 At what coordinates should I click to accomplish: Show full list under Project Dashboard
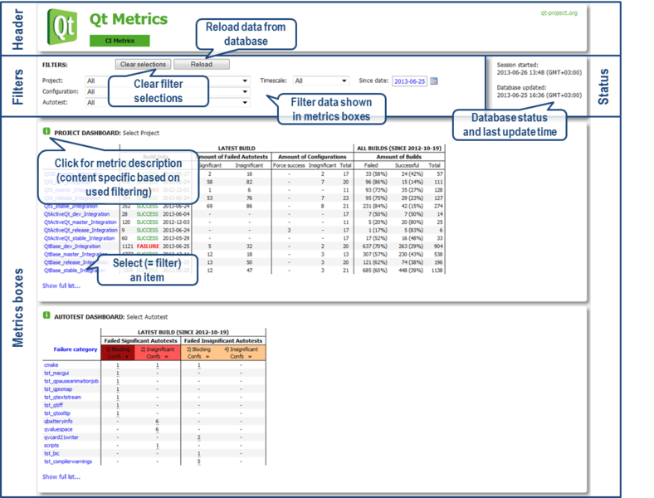pyautogui.click(x=61, y=286)
